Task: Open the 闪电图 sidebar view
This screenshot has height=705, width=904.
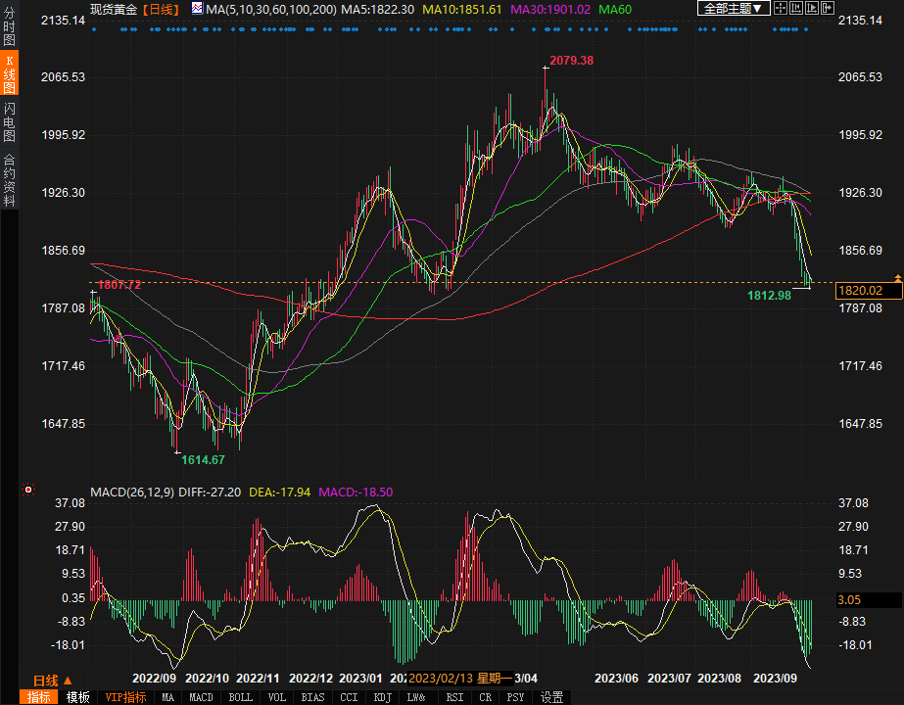Action: [9, 121]
